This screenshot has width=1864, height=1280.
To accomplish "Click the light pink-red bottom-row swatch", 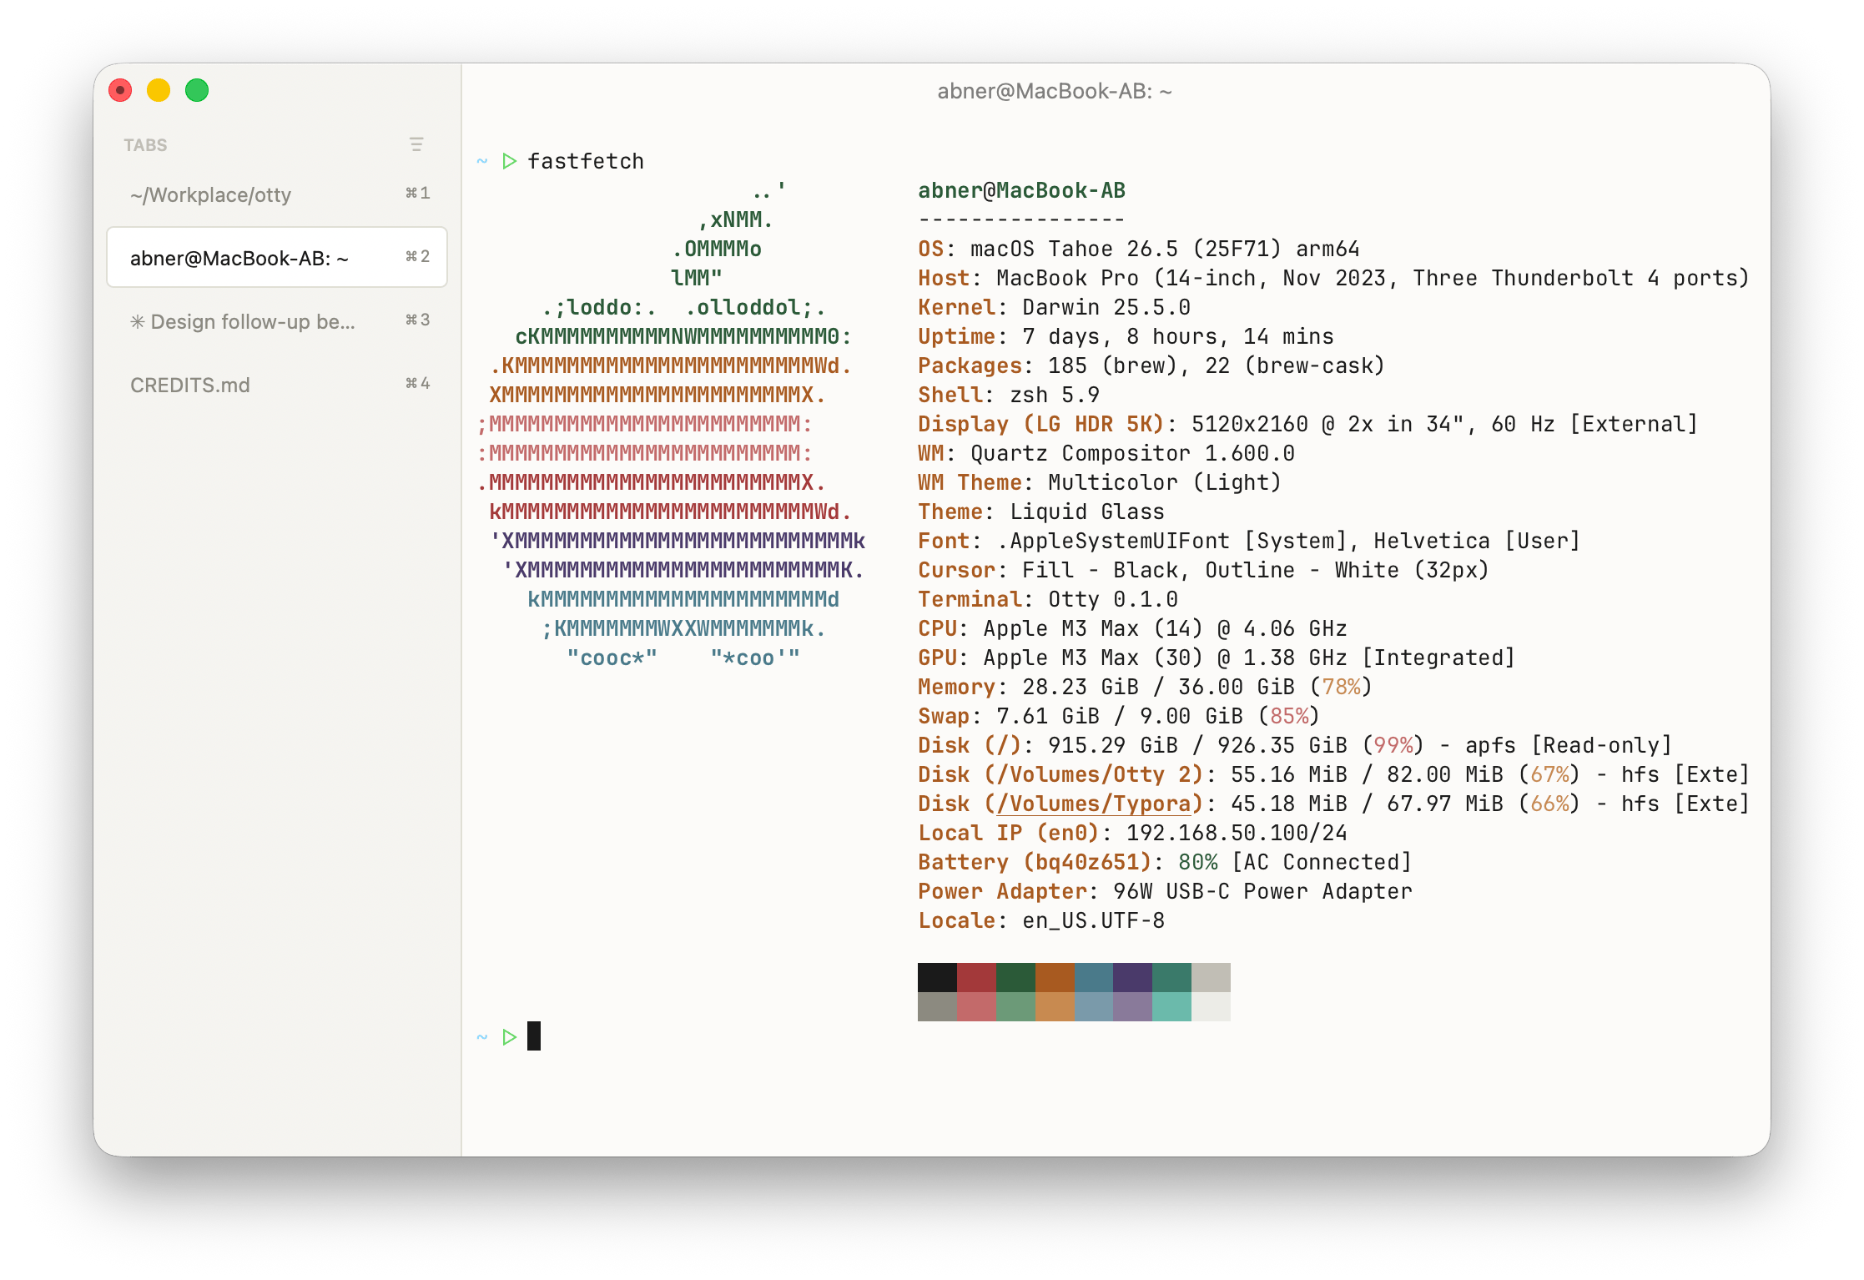I will coord(976,1006).
